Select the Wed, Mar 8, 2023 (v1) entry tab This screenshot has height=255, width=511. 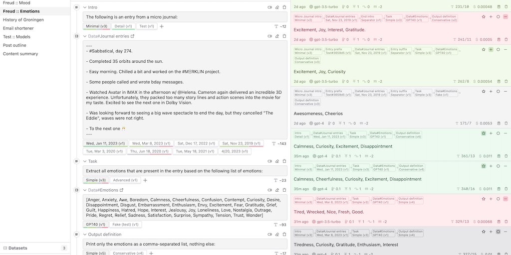tap(151, 143)
